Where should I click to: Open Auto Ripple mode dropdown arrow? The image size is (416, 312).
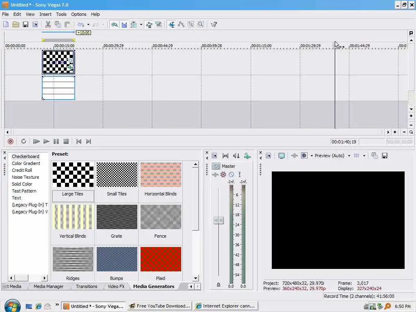(x=141, y=24)
